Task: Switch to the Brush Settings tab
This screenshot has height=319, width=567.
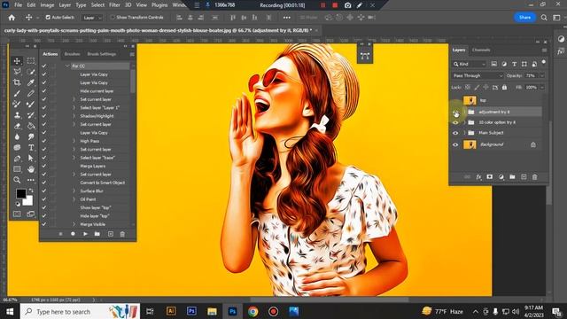Action: 102,54
